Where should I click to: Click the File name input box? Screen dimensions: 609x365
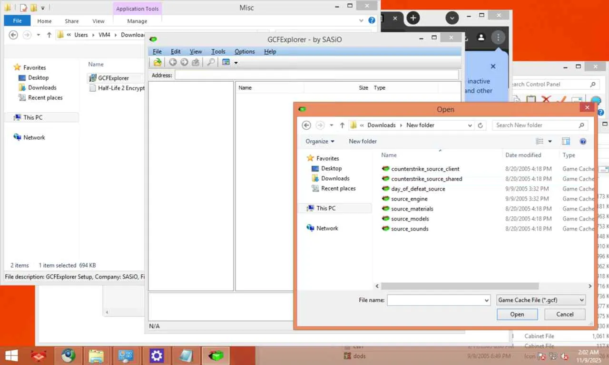tap(434, 300)
